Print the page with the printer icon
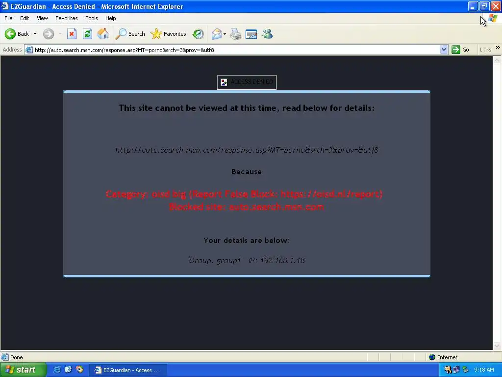Screen dimensions: 502x377 point(236,34)
